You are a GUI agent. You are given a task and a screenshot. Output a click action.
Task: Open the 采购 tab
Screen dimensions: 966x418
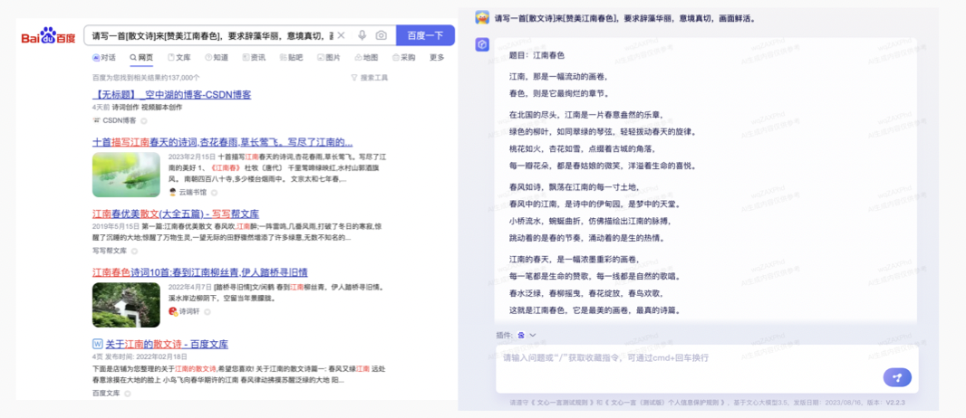403,57
